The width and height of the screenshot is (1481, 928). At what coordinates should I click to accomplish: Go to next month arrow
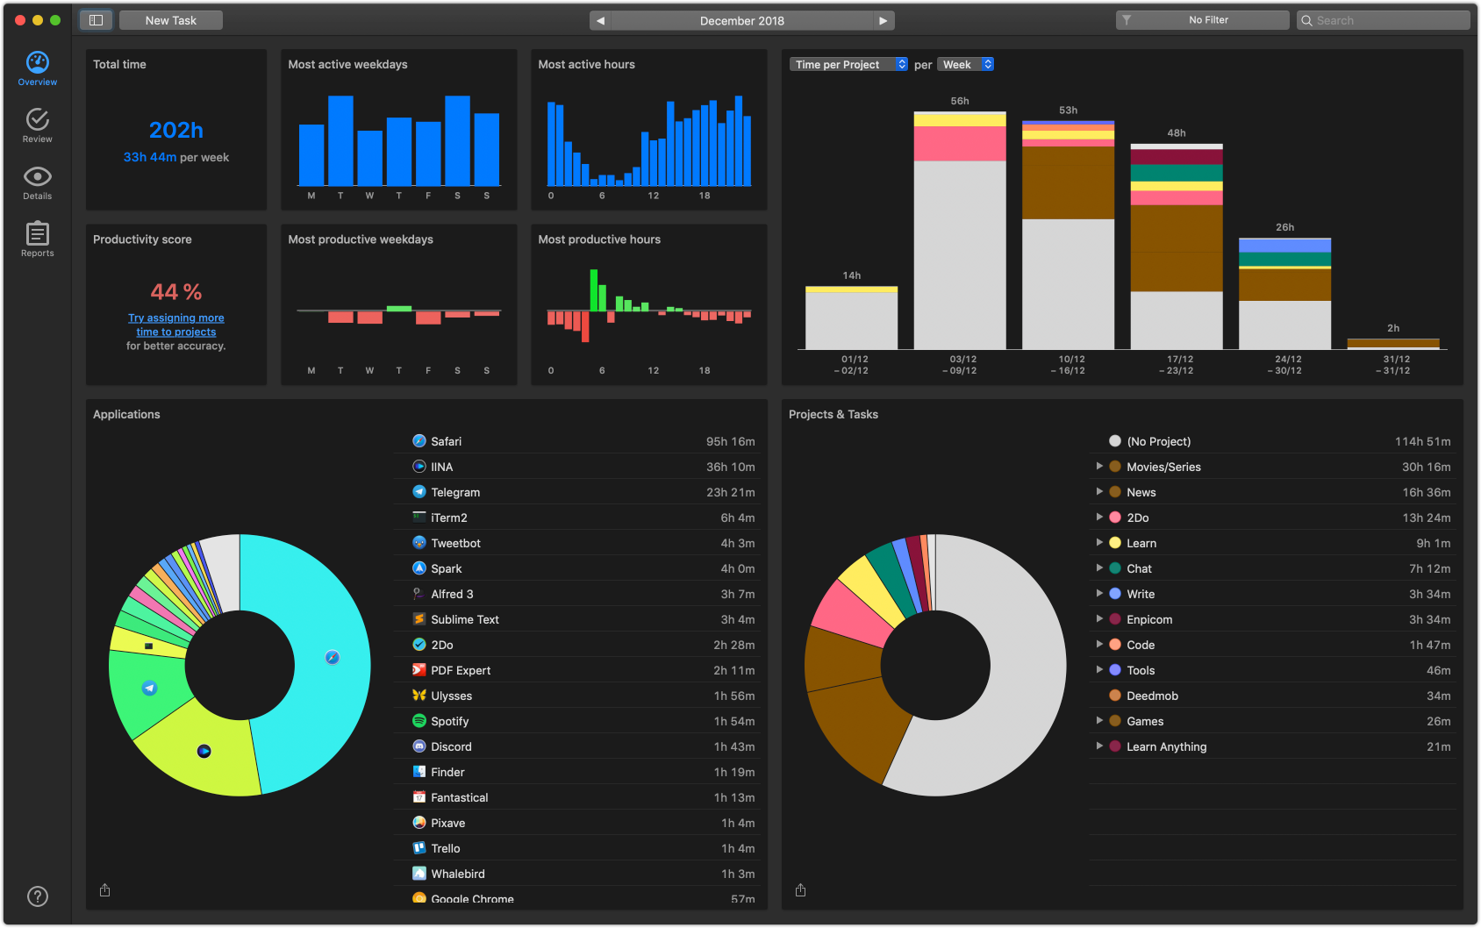click(x=884, y=20)
